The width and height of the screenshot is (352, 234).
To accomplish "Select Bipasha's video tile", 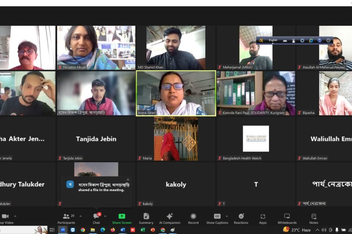I will pos(324,93).
